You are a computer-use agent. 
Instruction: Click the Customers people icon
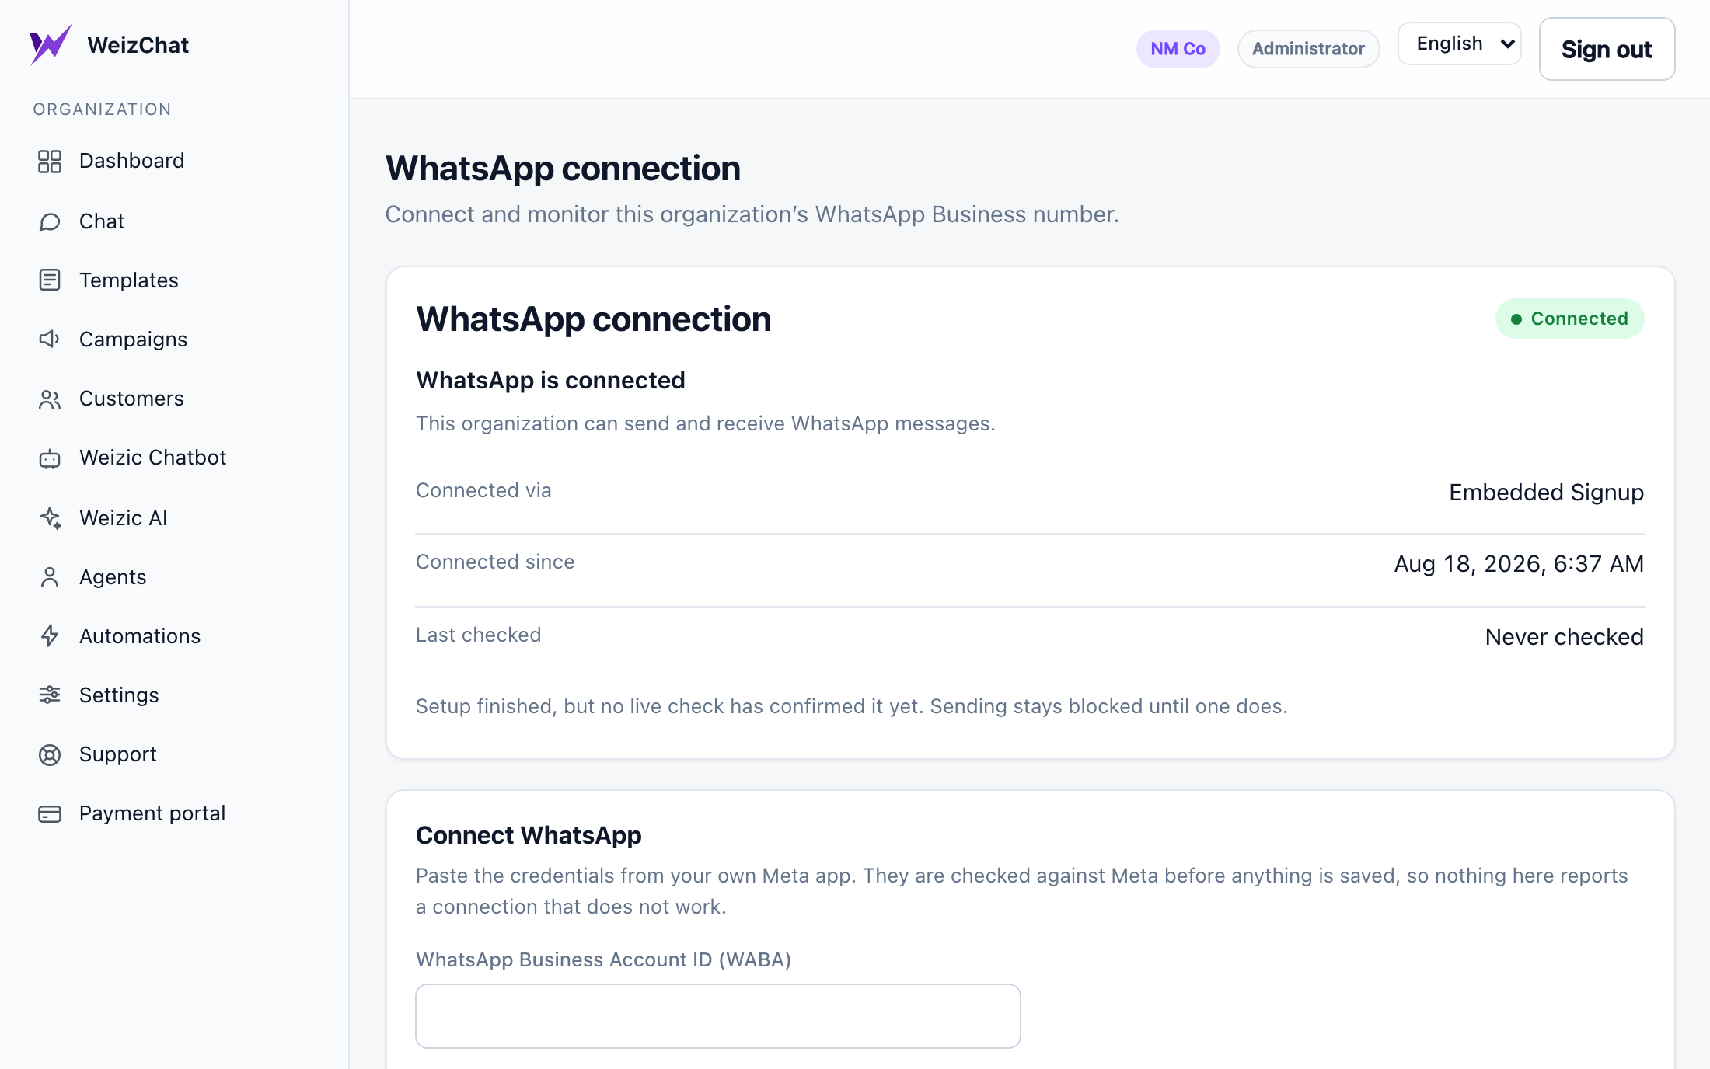coord(50,399)
